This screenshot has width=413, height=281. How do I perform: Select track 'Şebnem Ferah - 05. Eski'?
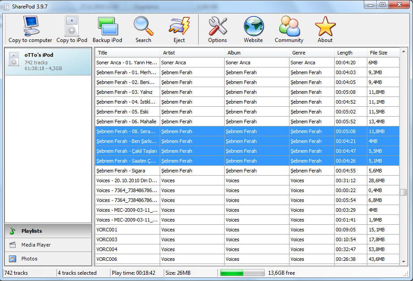point(128,112)
